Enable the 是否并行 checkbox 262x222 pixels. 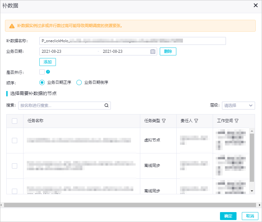tap(42, 72)
